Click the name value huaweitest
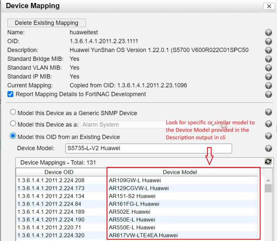Viewport: 277px width, 241px height. pos(84,32)
